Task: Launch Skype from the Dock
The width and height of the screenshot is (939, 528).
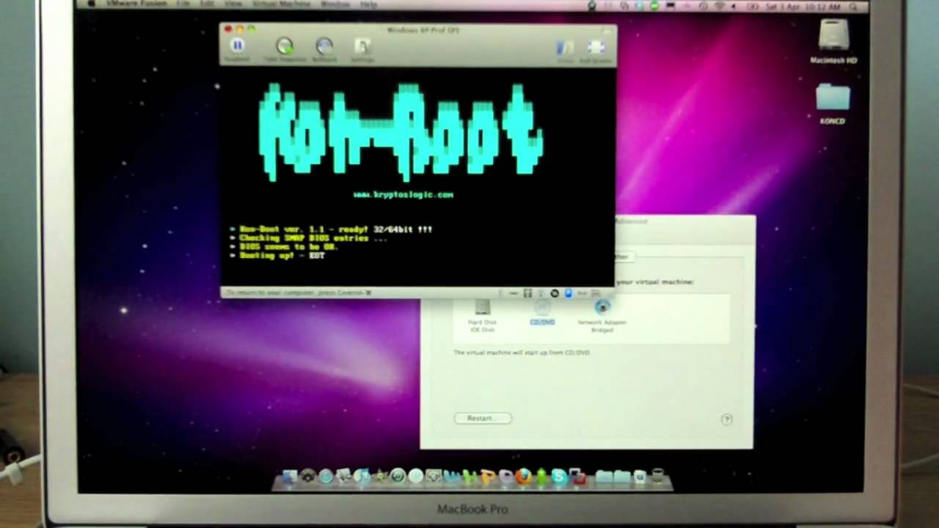Action: (559, 477)
